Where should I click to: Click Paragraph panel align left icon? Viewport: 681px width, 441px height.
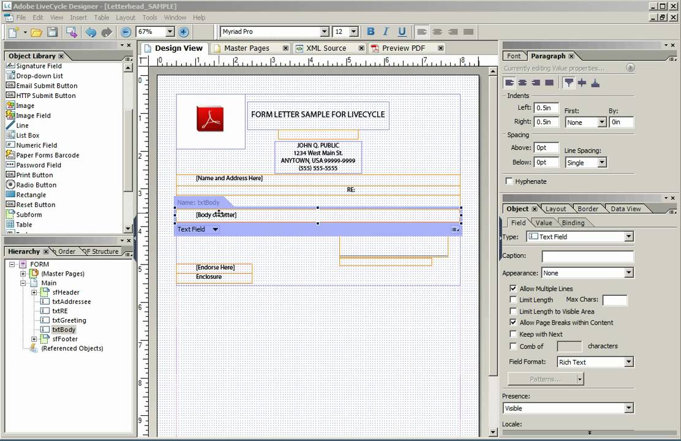(509, 83)
